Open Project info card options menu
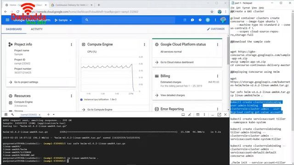294x165 pixels. click(72, 44)
